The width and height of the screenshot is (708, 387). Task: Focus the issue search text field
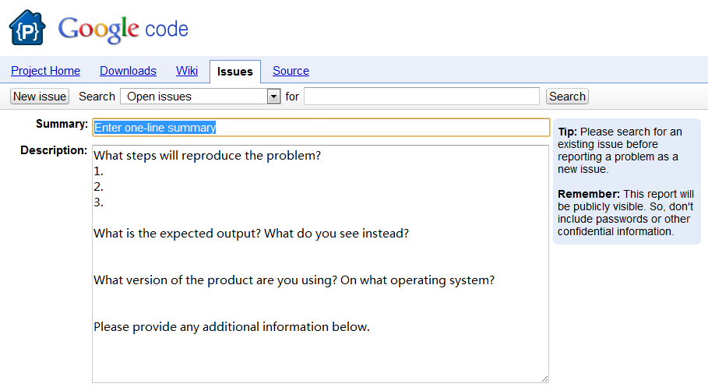[421, 97]
